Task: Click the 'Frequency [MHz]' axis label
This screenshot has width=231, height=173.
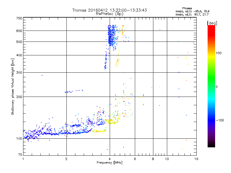Action: tap(109, 163)
